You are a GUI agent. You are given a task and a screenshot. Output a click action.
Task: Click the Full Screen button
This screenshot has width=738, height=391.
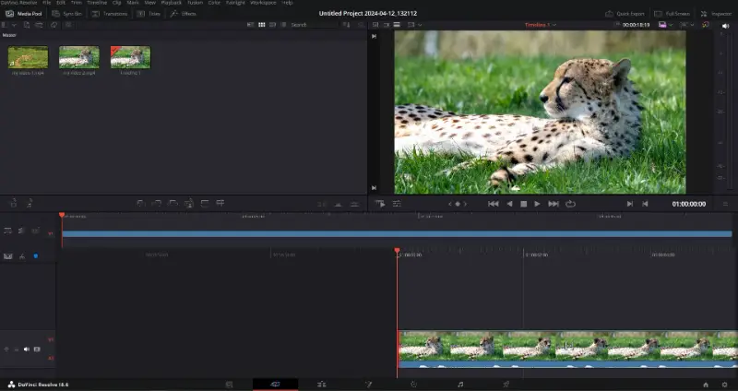673,14
